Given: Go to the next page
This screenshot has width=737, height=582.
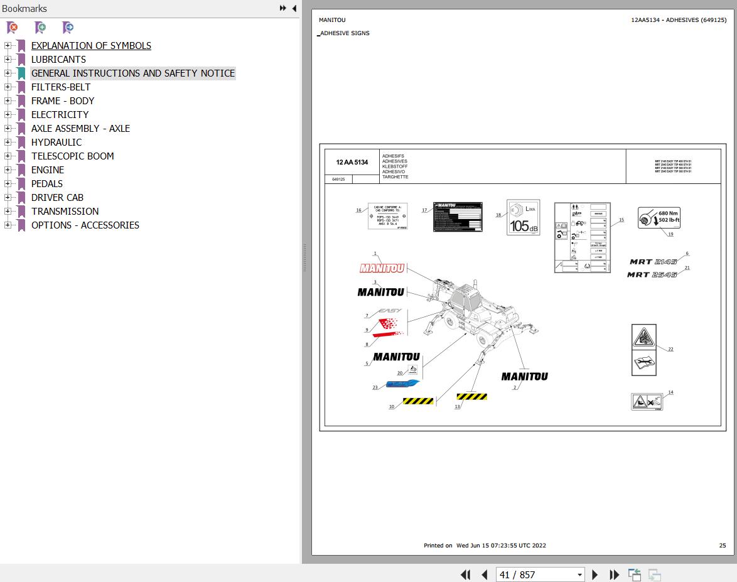Looking at the screenshot, I should (594, 574).
